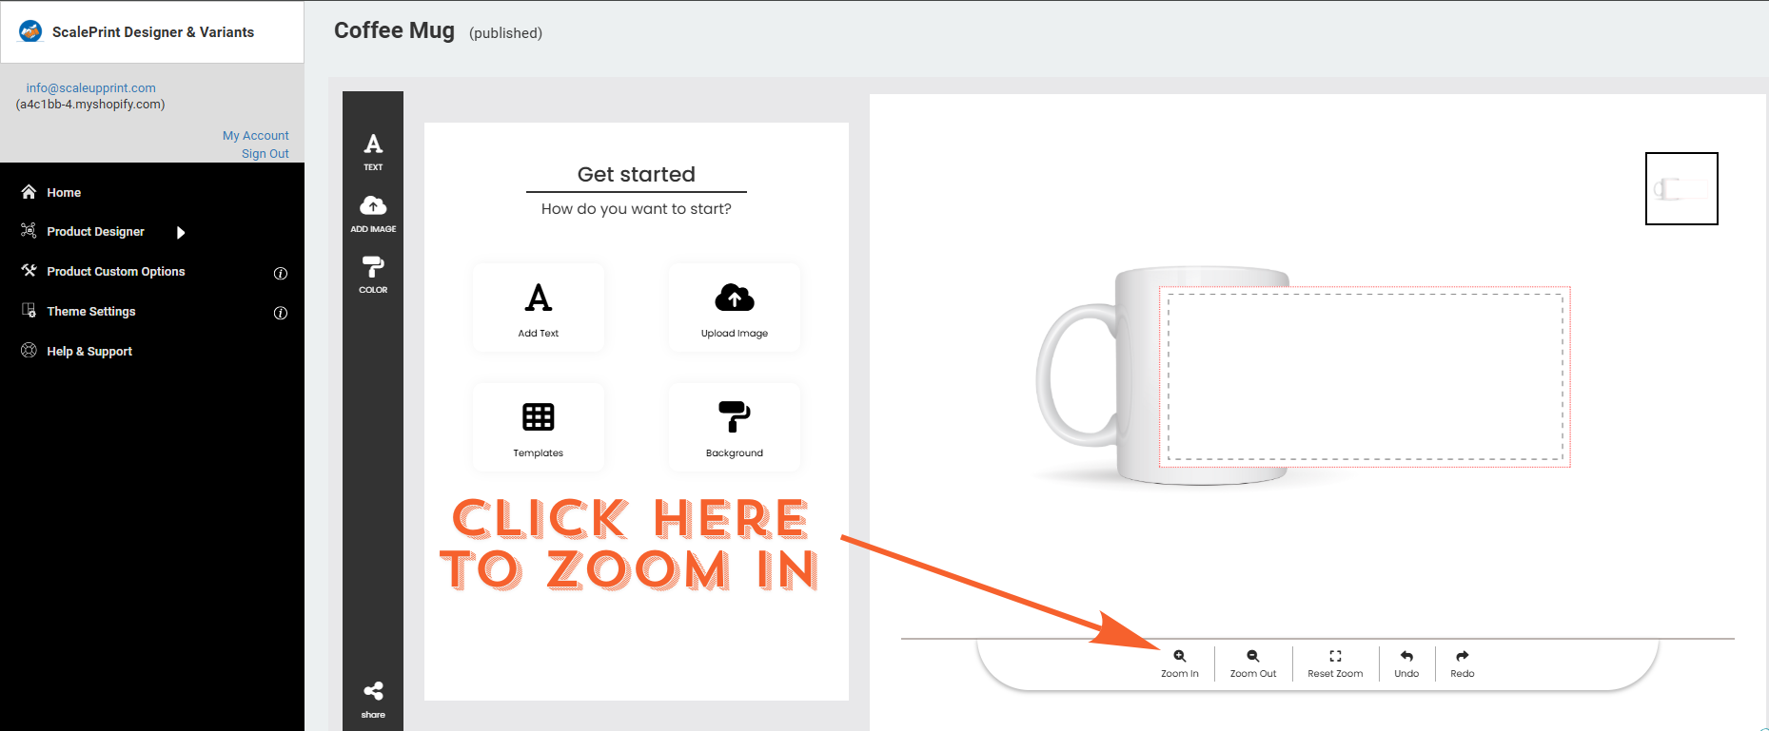Click the Help & Support lifebuoy icon
The height and width of the screenshot is (731, 1769).
(x=29, y=350)
